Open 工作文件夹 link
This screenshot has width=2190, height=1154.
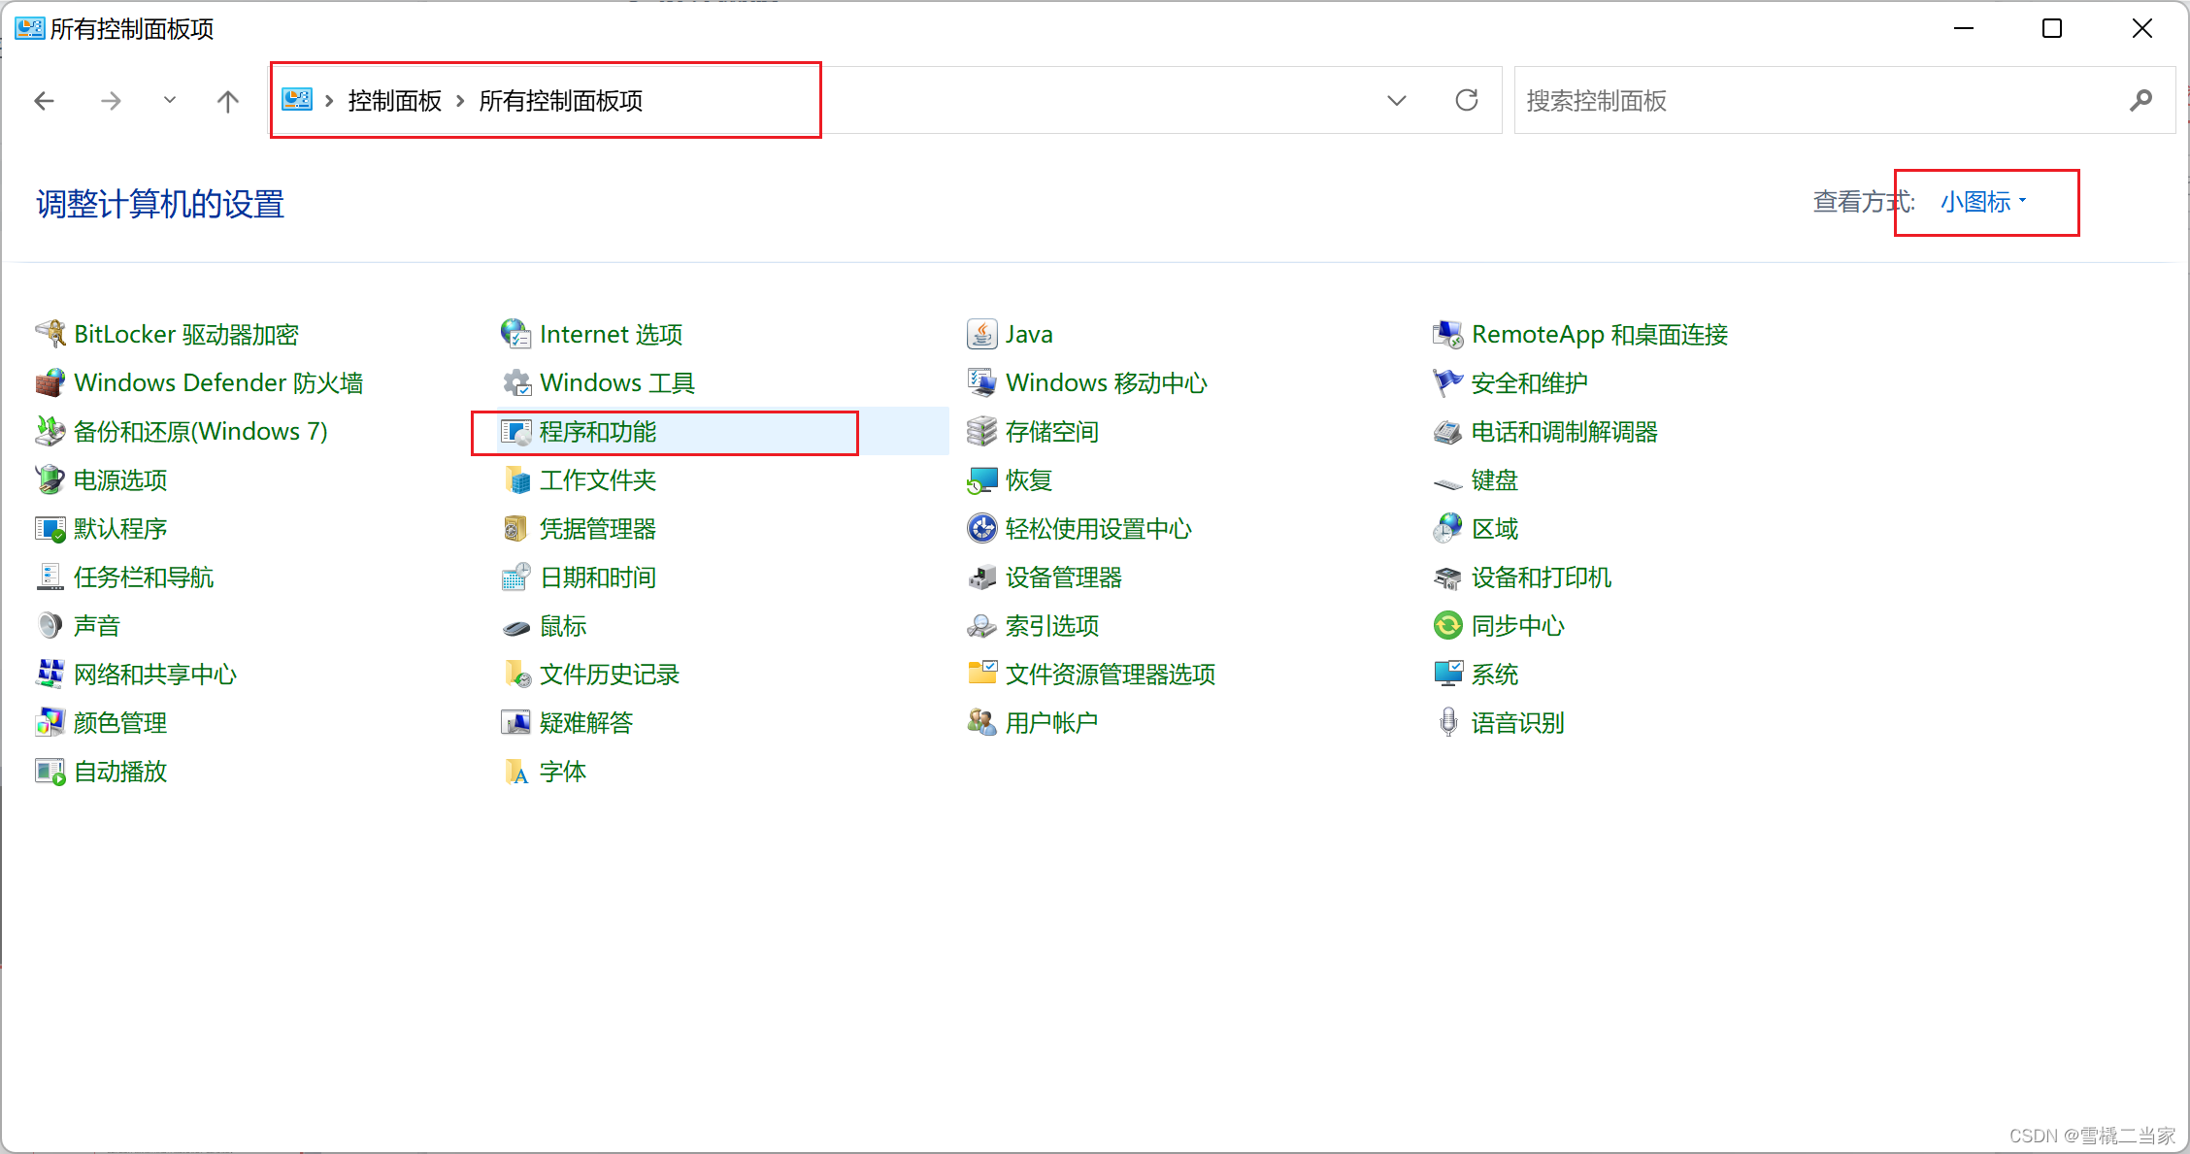pyautogui.click(x=598, y=479)
